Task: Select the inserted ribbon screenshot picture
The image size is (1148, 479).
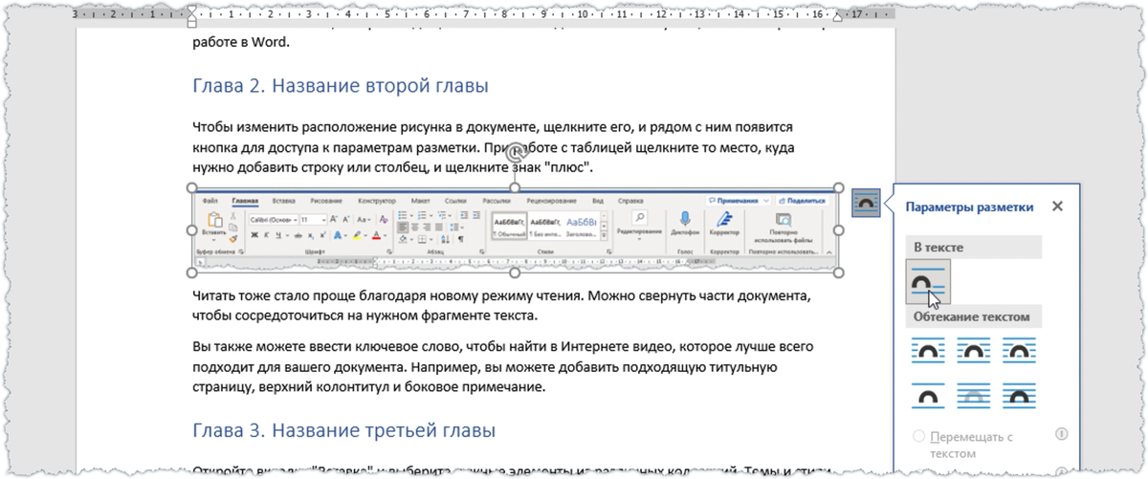Action: [x=516, y=230]
